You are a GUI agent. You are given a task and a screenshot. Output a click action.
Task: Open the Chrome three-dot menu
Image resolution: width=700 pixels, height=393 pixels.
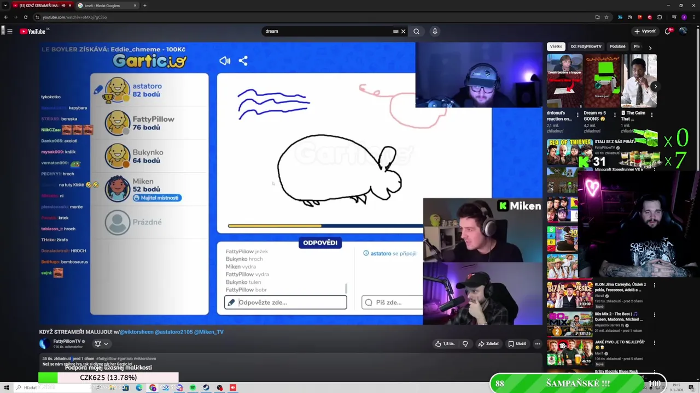(x=693, y=17)
